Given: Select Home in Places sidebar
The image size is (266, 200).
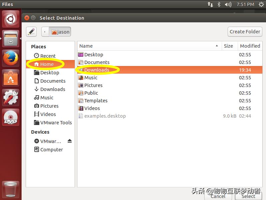Looking at the screenshot, I should 50,64.
